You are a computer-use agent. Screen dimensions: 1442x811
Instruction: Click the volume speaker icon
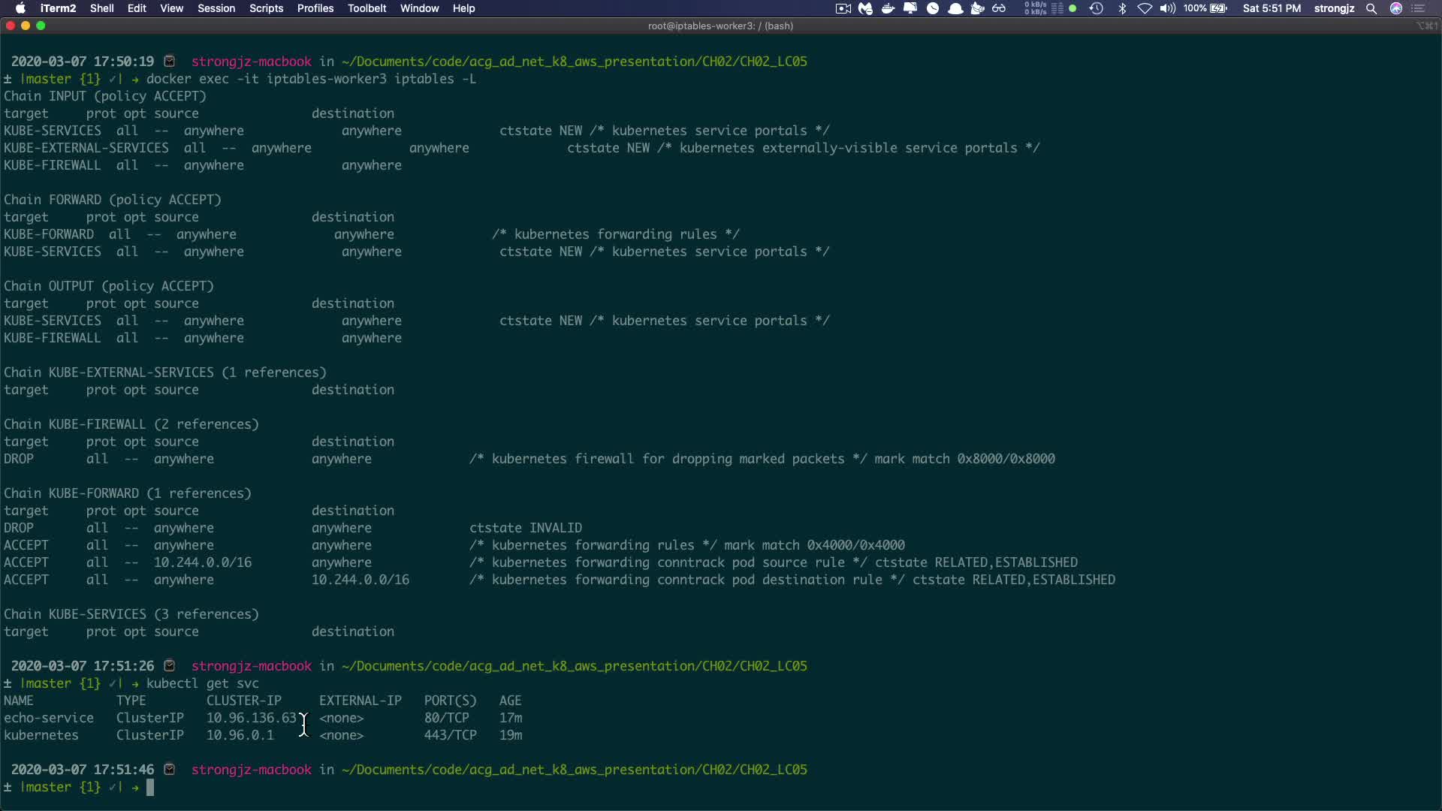[x=1167, y=8]
